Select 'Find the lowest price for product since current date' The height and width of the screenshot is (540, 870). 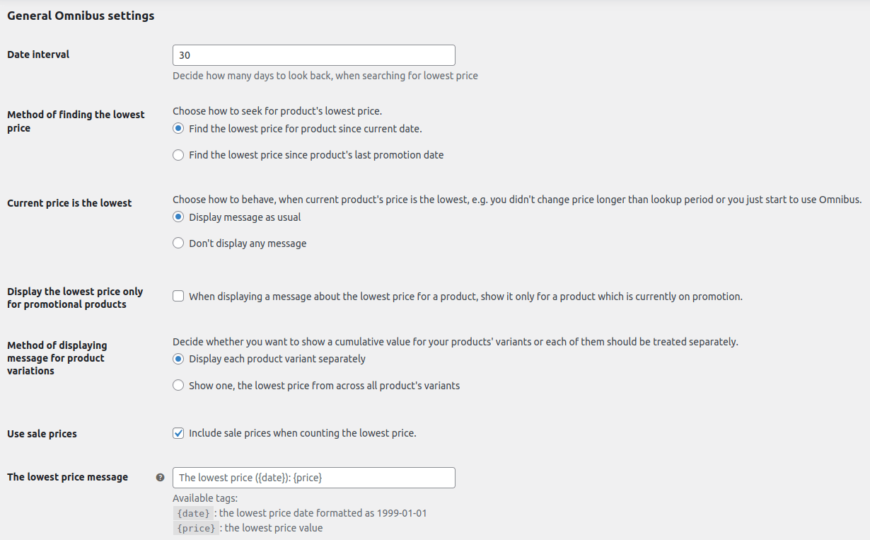click(178, 129)
